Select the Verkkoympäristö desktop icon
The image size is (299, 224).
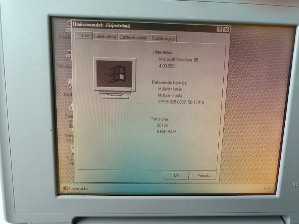pyautogui.click(x=66, y=59)
